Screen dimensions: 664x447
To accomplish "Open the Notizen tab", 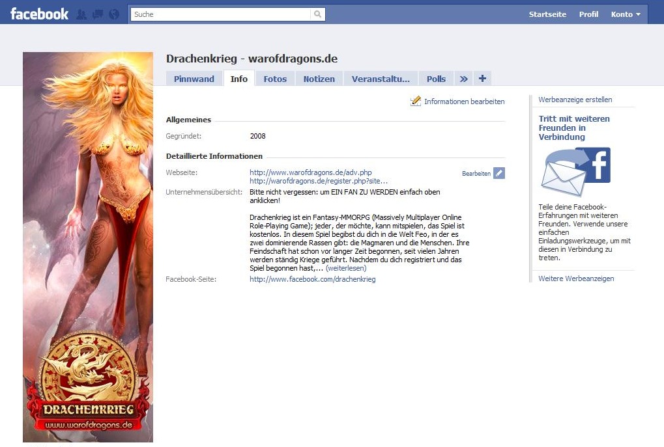I will [319, 79].
